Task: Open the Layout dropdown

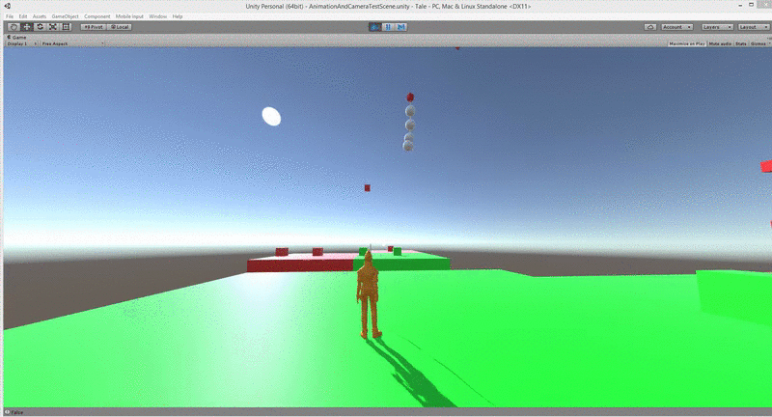Action: click(x=752, y=27)
